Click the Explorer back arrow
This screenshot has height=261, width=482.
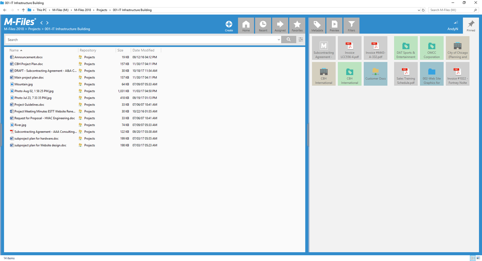pyautogui.click(x=5, y=10)
